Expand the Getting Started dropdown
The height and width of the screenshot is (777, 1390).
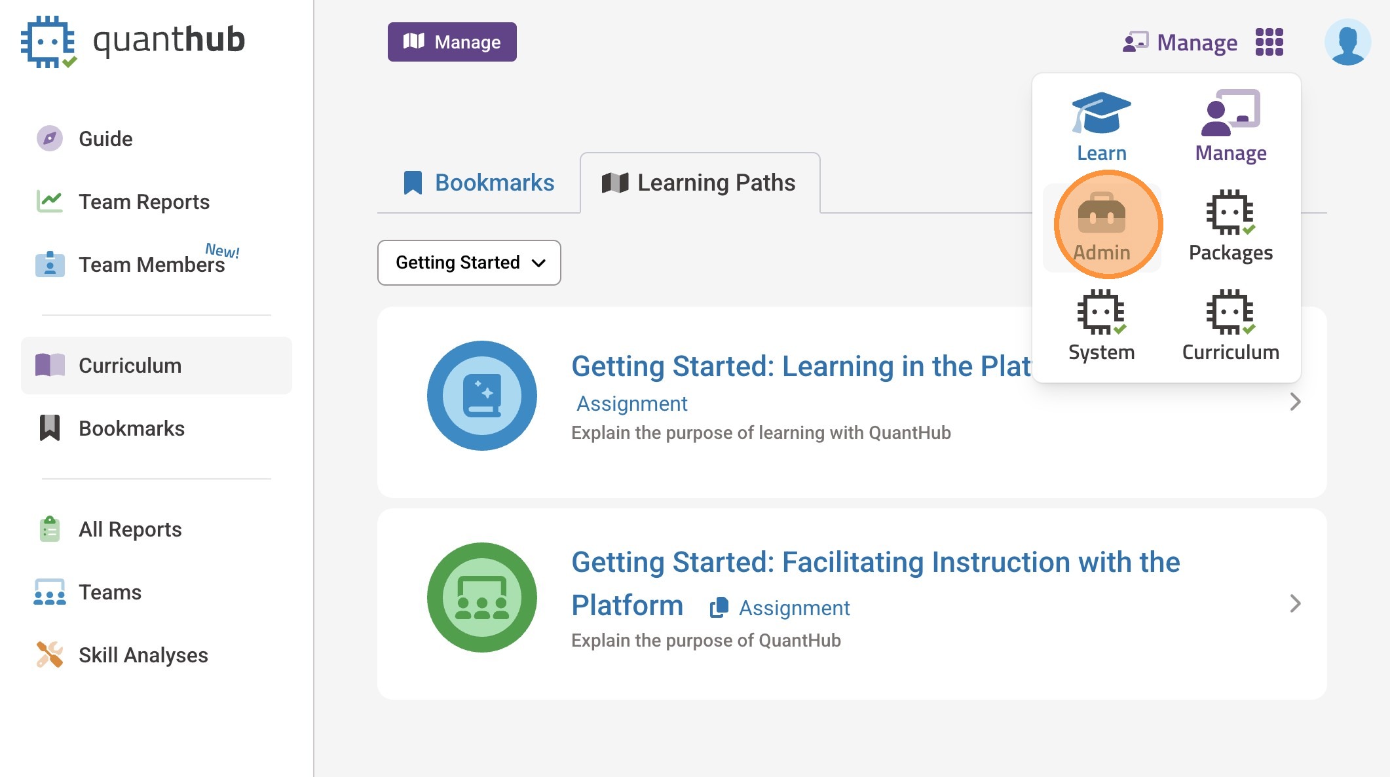[469, 263]
